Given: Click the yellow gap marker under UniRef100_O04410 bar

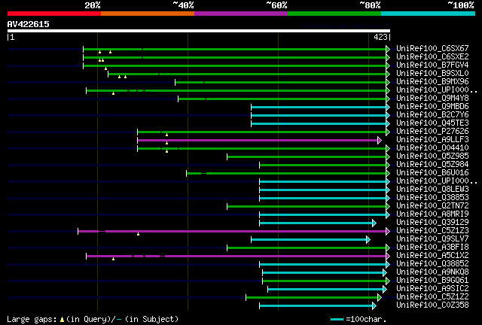Looking at the screenshot, I should (166, 151).
